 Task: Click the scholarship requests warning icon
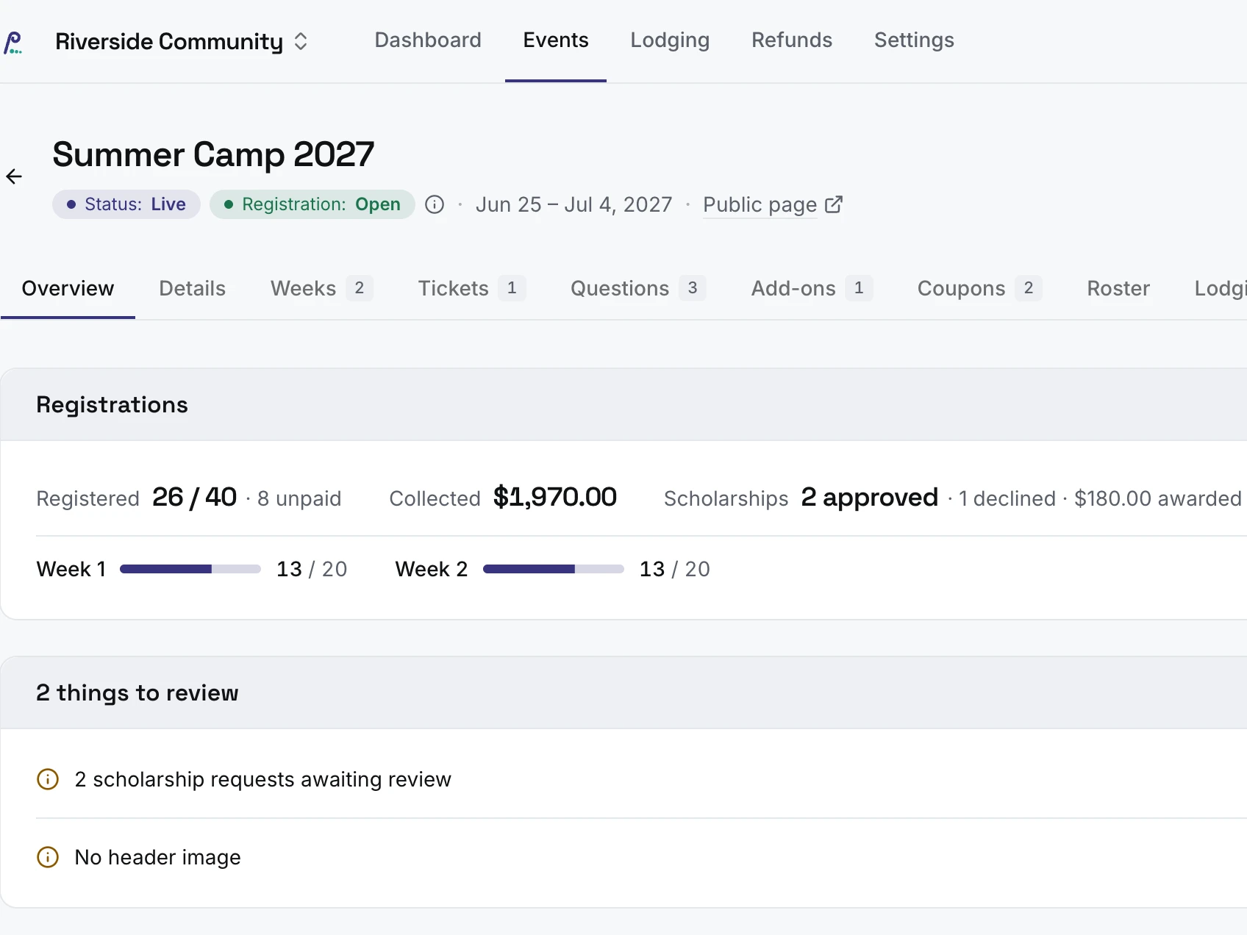click(x=48, y=779)
